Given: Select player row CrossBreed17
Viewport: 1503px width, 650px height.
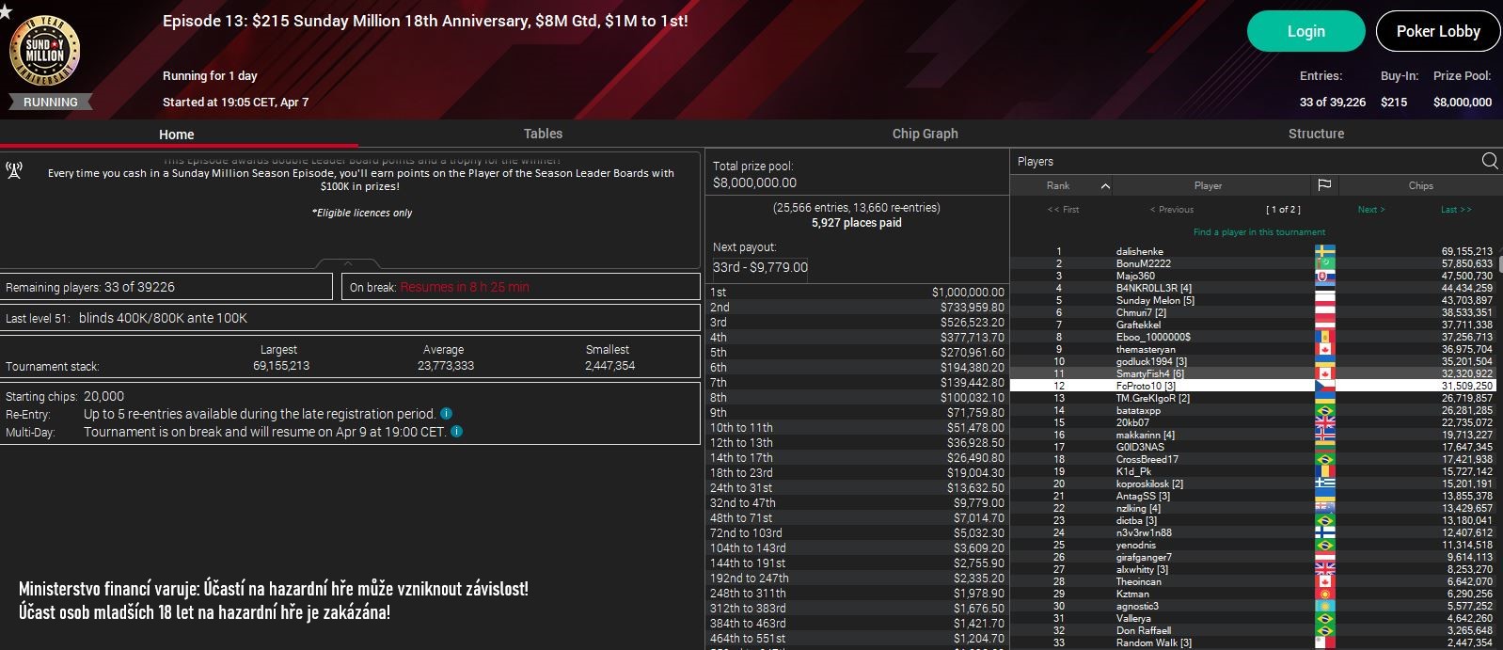Looking at the screenshot, I should [1252, 459].
